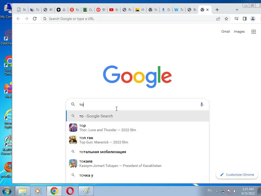Select the Internet Explorer desktop shortcut
261x196 pixels.
(8, 119)
